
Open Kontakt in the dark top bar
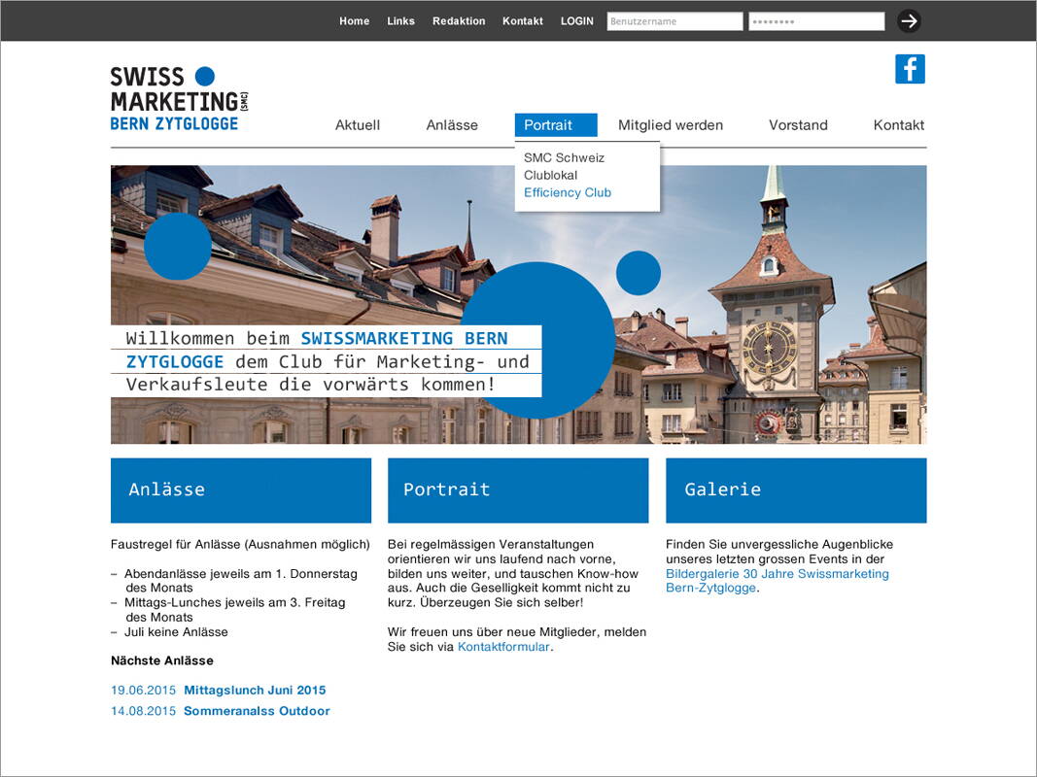click(x=523, y=21)
